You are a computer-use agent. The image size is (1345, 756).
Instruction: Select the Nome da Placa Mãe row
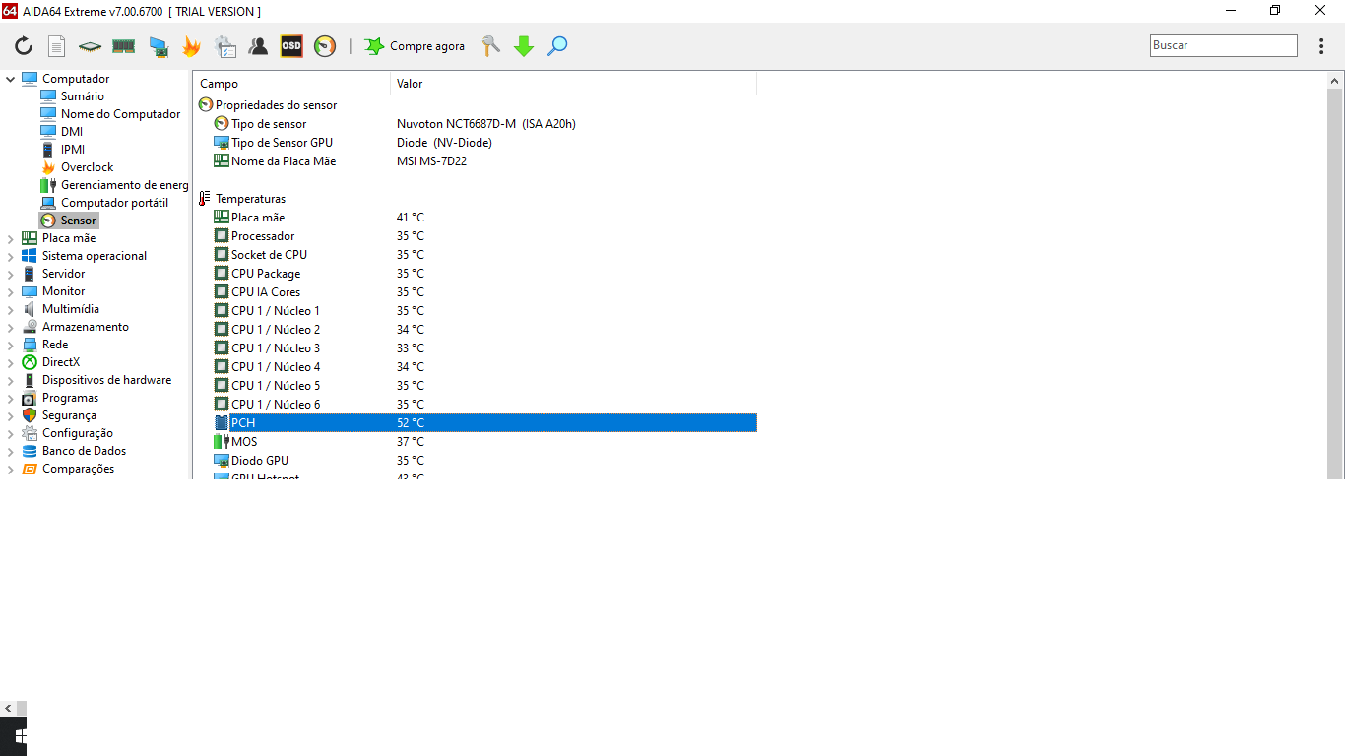[476, 161]
